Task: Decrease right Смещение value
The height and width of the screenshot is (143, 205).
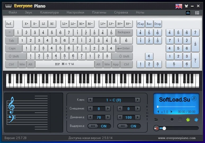Action: [120, 109]
